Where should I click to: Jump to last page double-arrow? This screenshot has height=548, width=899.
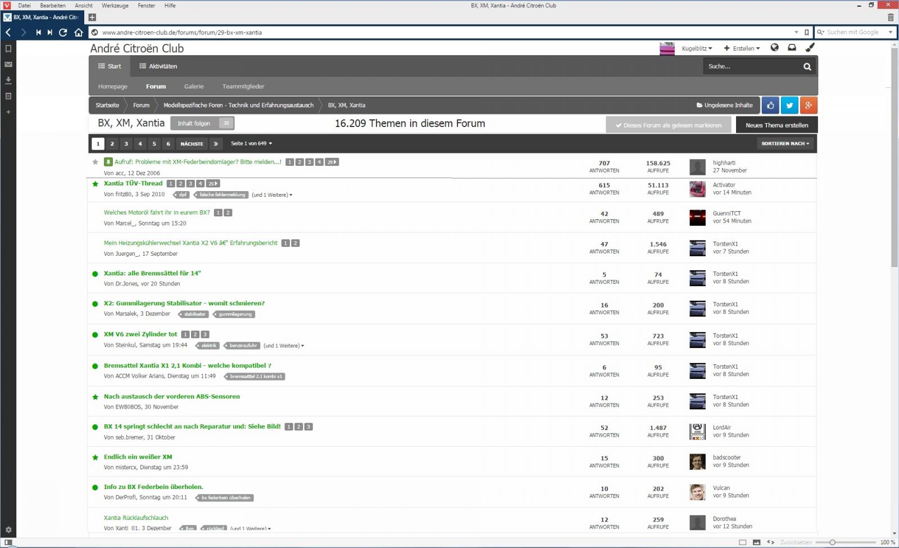tap(216, 144)
